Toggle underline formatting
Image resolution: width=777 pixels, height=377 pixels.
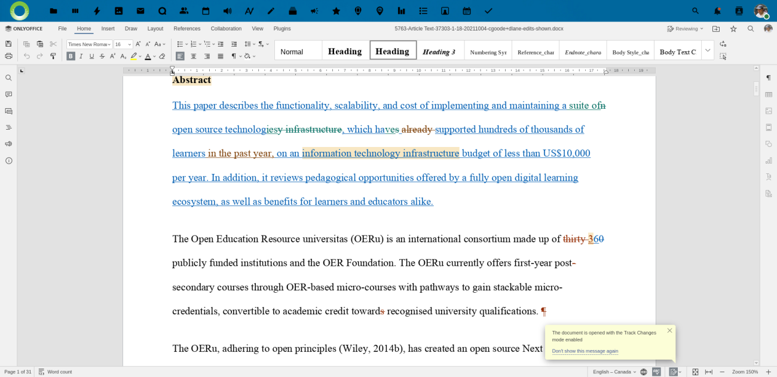91,56
